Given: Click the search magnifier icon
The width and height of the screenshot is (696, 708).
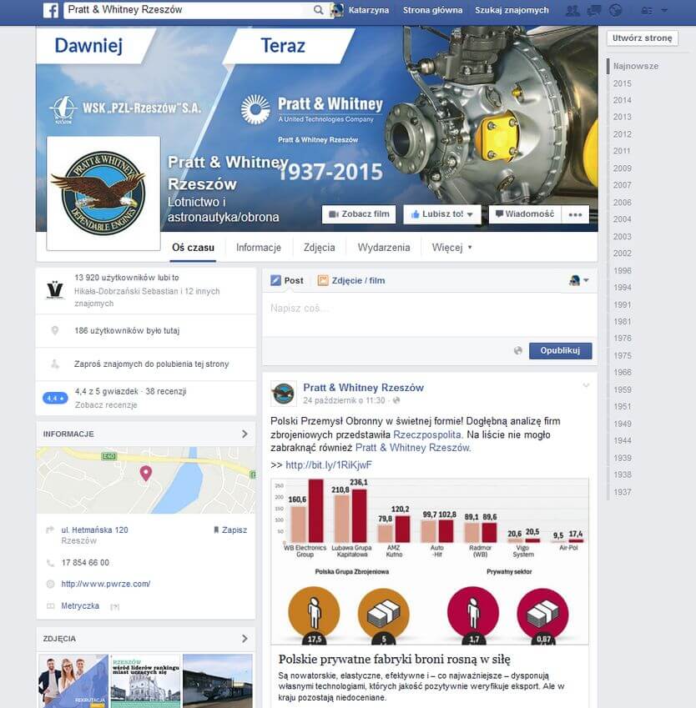Looking at the screenshot, I should click(x=318, y=11).
